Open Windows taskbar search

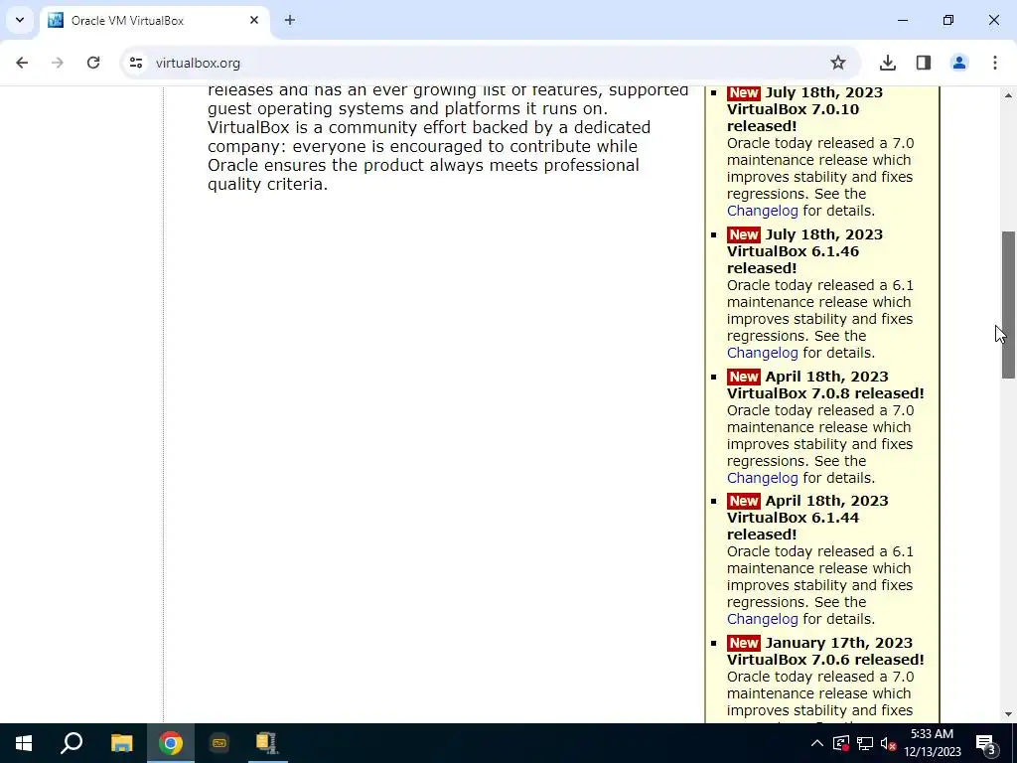(x=72, y=743)
